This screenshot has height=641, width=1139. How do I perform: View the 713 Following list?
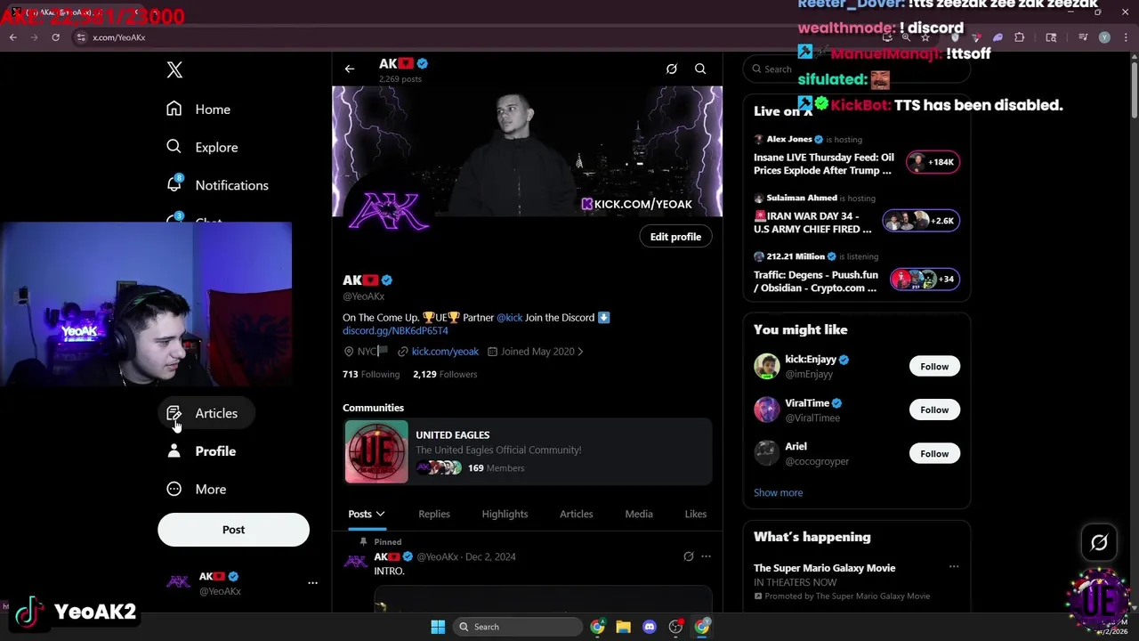(x=371, y=374)
